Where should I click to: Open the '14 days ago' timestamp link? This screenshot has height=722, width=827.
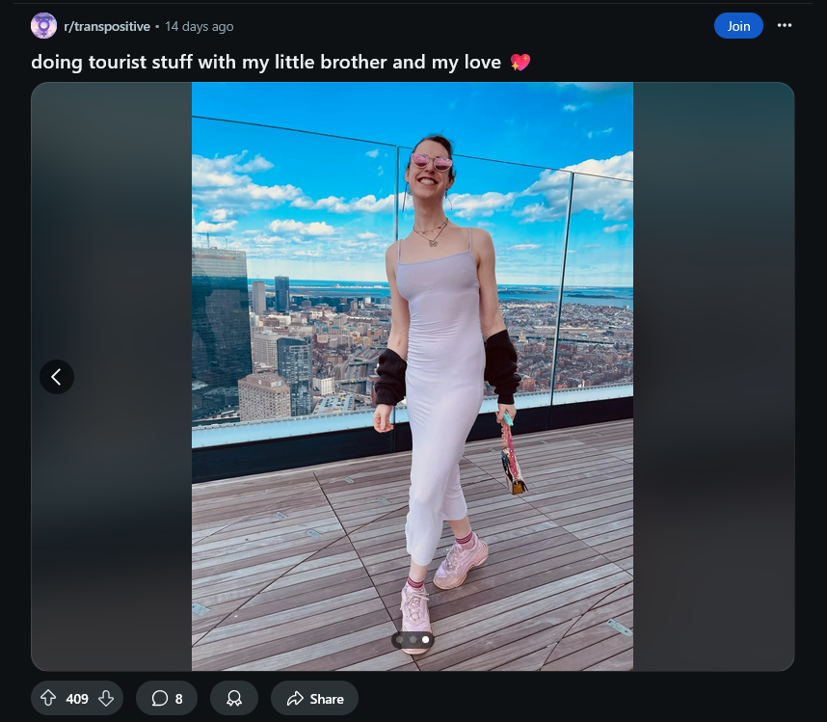(199, 26)
